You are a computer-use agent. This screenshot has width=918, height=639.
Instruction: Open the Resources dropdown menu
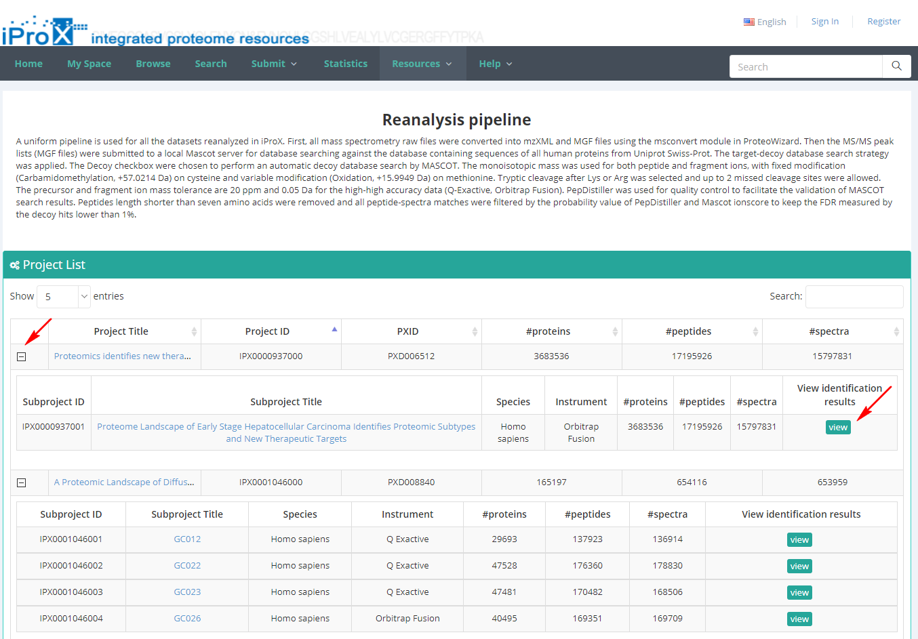pyautogui.click(x=422, y=64)
